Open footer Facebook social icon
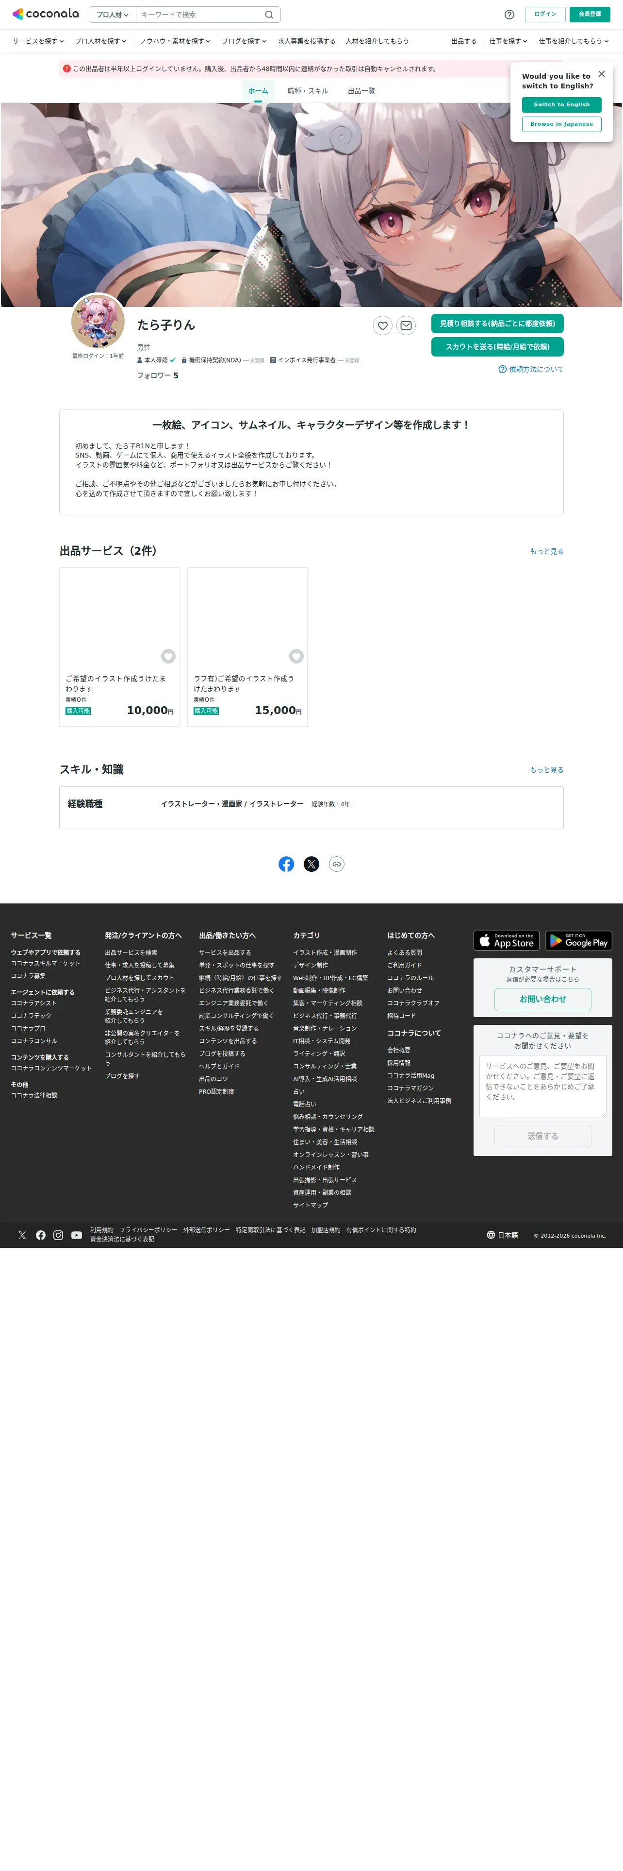Image resolution: width=623 pixels, height=1871 pixels. click(41, 1235)
